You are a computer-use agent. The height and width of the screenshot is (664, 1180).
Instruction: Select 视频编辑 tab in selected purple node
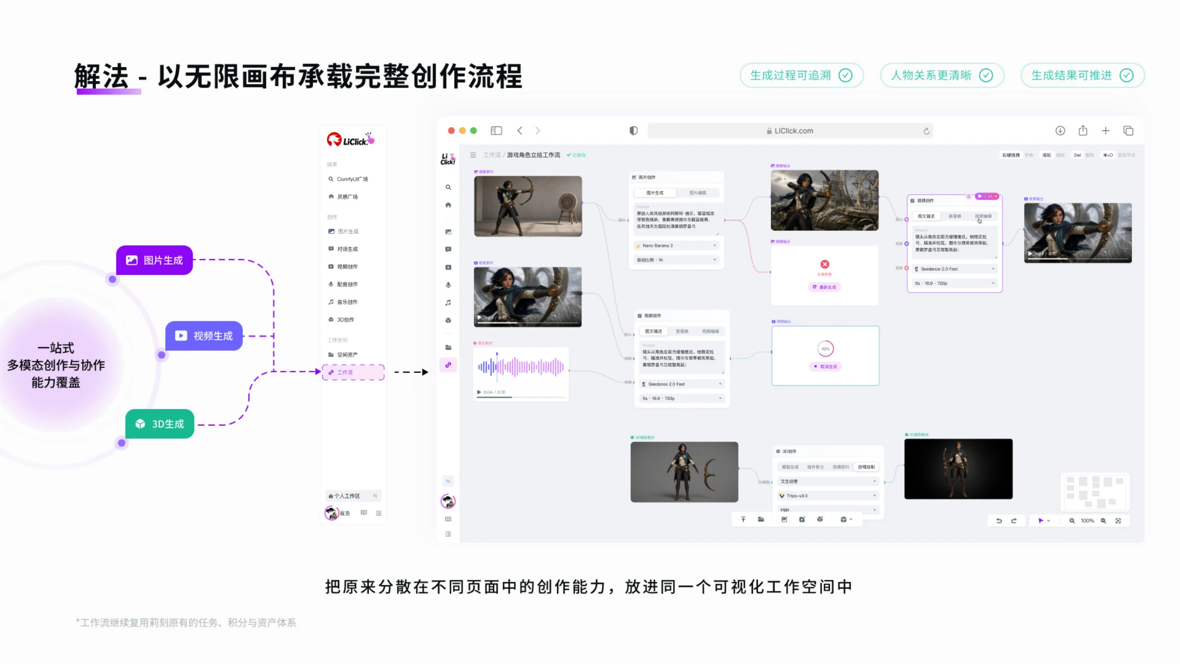point(983,216)
